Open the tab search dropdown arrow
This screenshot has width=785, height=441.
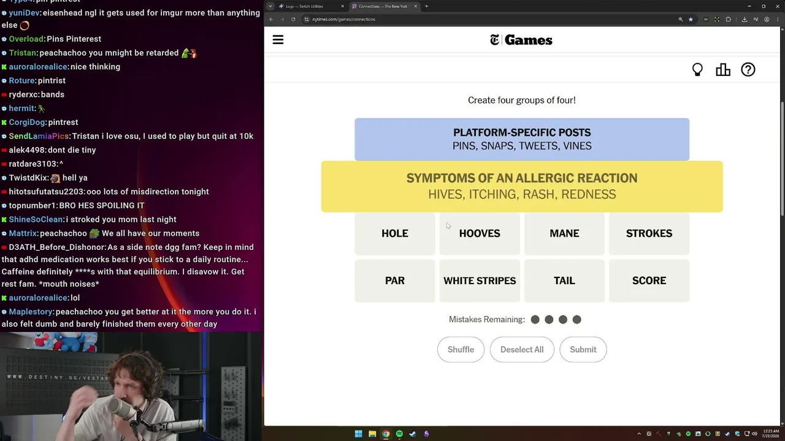[270, 6]
